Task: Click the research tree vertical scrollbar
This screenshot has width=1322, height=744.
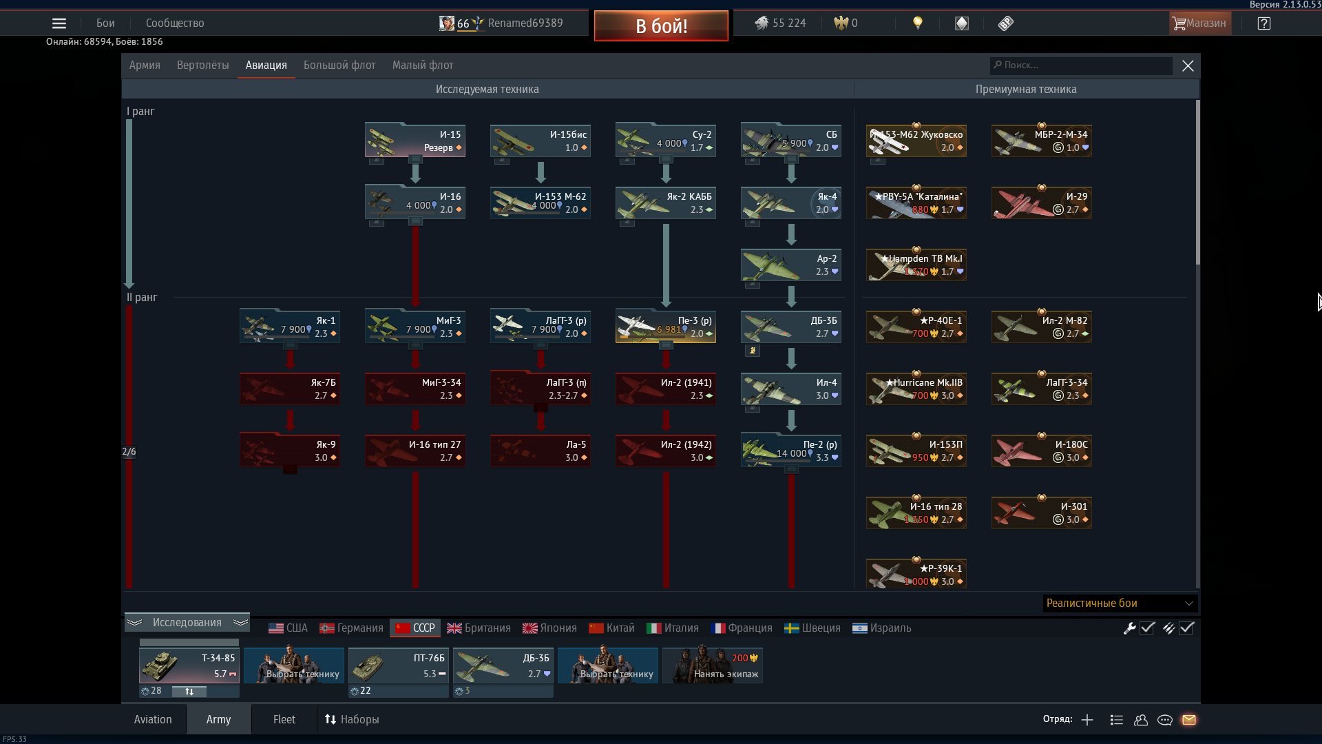Action: 1198,183
